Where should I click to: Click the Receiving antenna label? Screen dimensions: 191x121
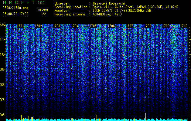click(x=70, y=14)
